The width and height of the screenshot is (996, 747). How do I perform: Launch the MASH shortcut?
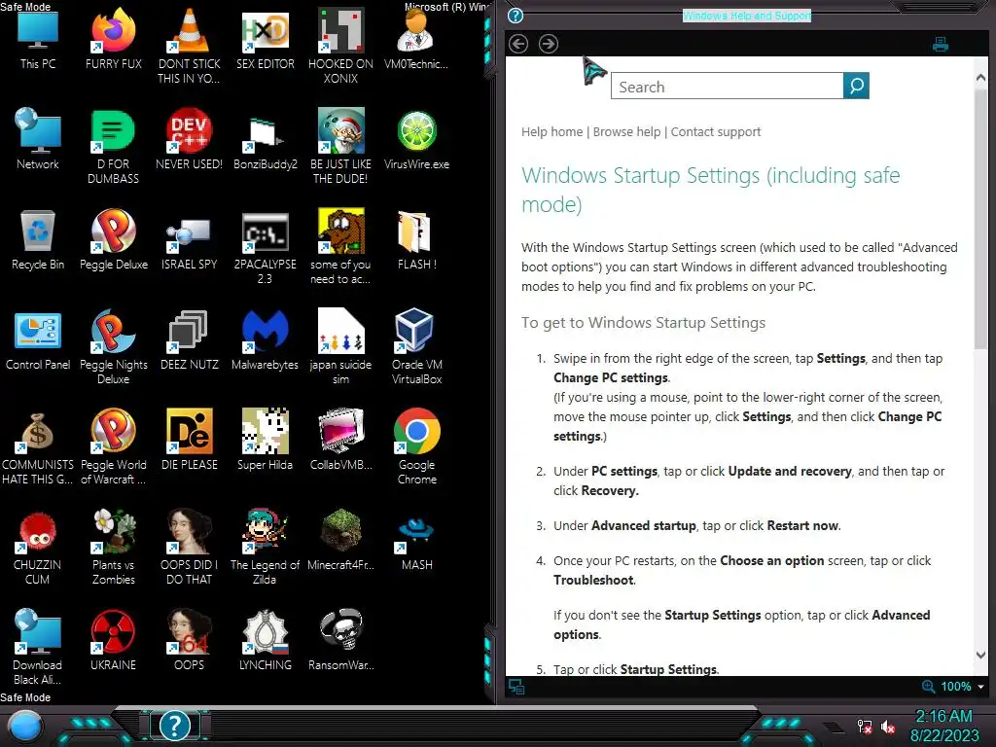tap(416, 540)
